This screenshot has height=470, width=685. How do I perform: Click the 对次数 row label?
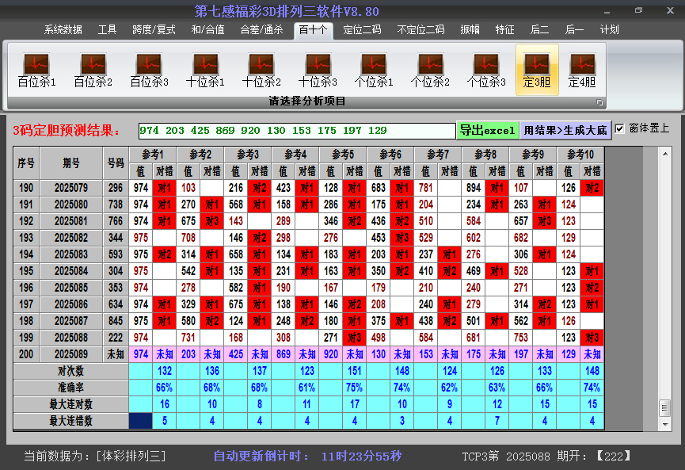70,371
